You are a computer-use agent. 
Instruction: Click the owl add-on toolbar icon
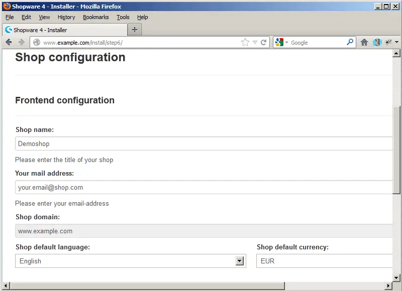pos(377,42)
